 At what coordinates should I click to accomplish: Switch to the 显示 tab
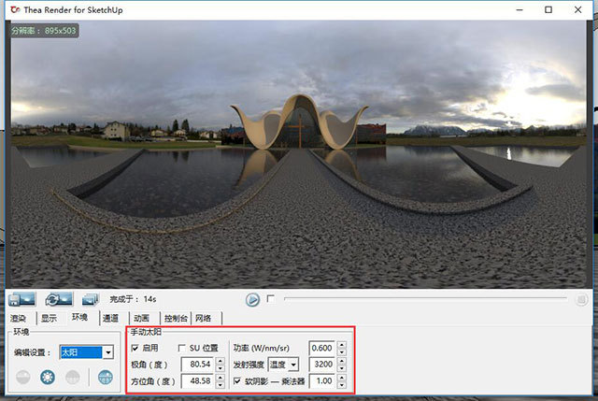tap(50, 318)
